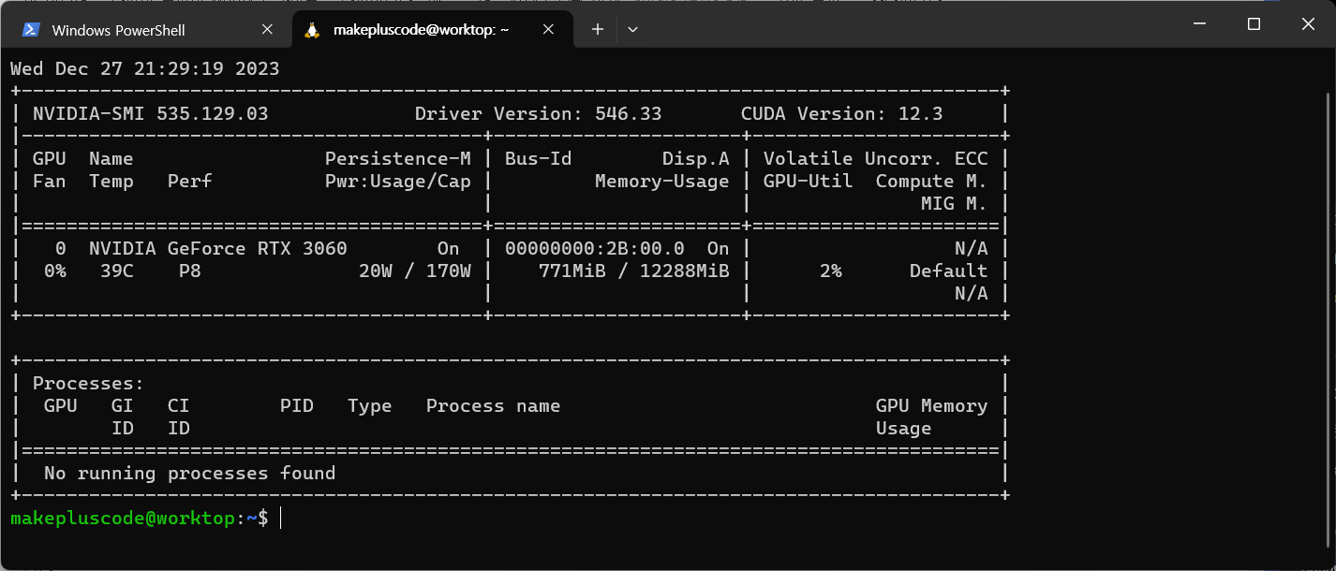Viewport: 1336px width, 571px height.
Task: Click the 'Memory-Usage' column header
Action: tap(661, 182)
